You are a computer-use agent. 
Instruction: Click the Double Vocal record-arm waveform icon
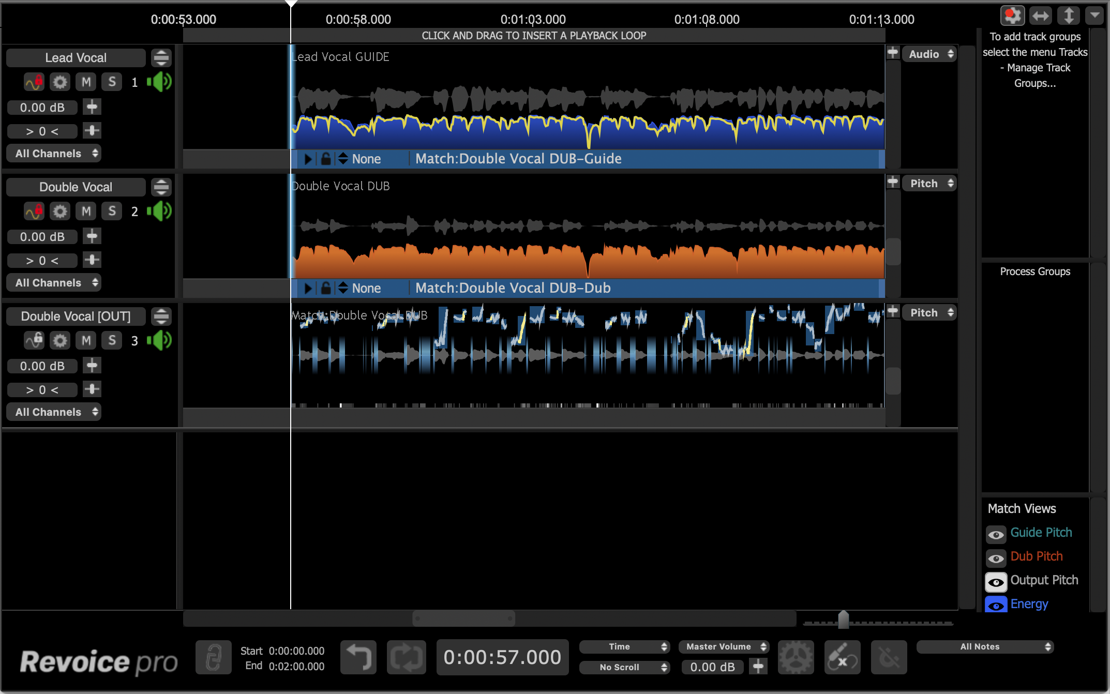pos(34,212)
